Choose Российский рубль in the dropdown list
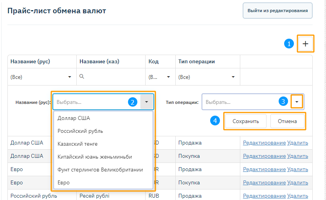Viewport: 326px width, 200px height. coord(103,131)
